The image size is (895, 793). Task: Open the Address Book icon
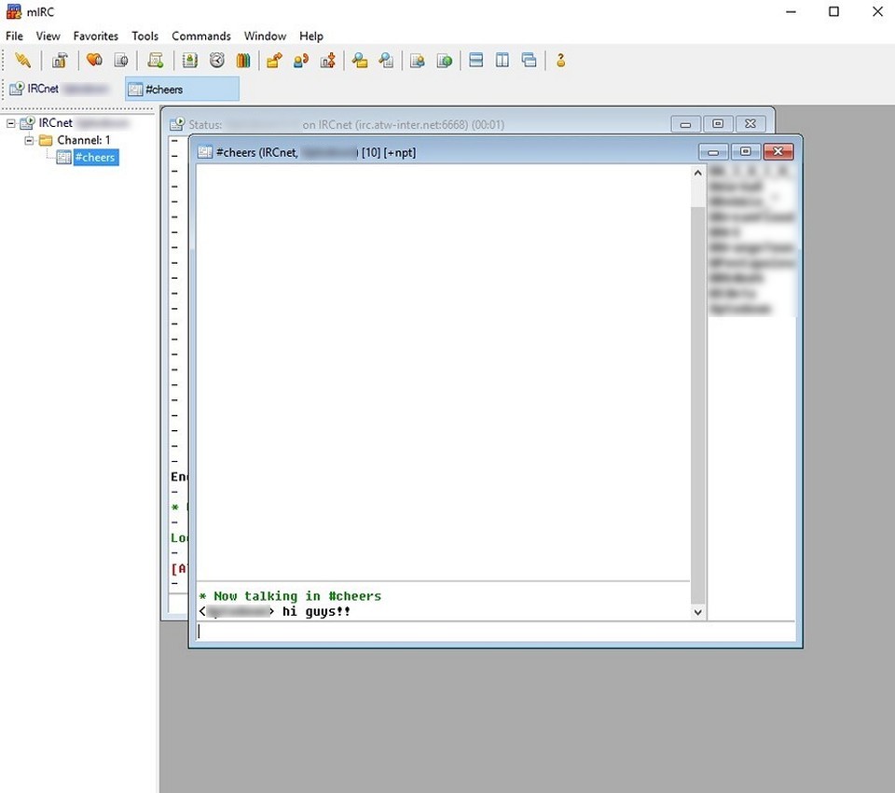(189, 60)
